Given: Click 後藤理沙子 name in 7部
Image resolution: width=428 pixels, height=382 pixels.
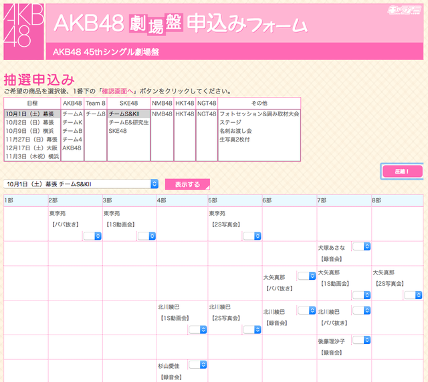Looking at the screenshot, I should pos(332,341).
